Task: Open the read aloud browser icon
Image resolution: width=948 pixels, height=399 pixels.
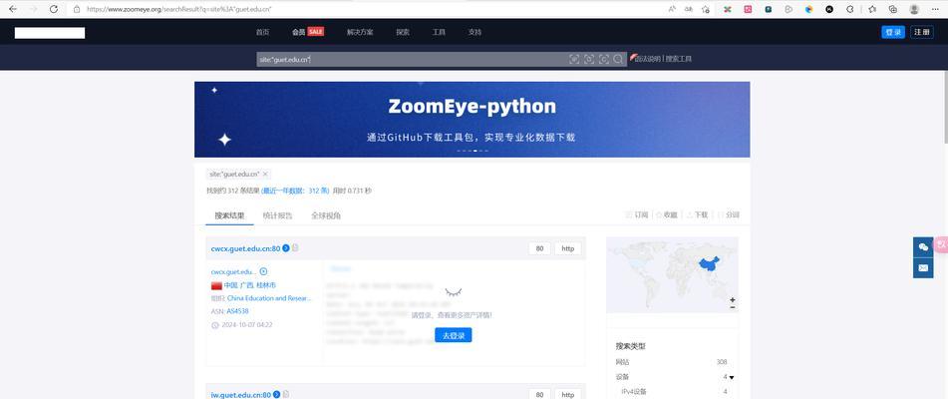Action: click(x=672, y=9)
